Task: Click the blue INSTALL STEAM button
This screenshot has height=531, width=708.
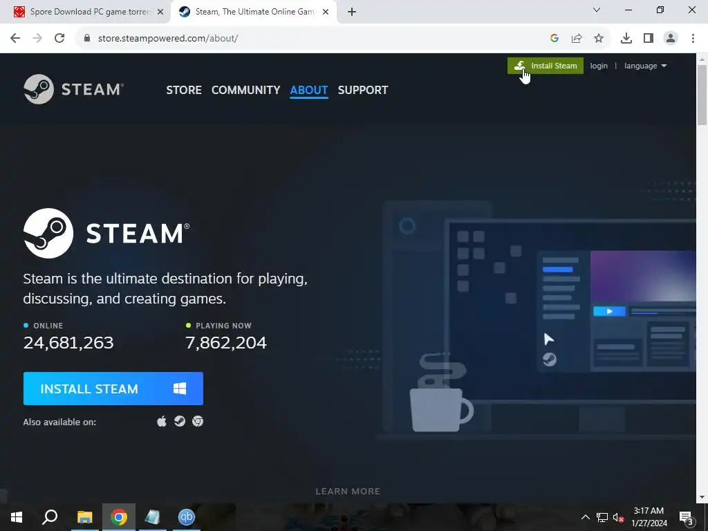Action: (113, 389)
